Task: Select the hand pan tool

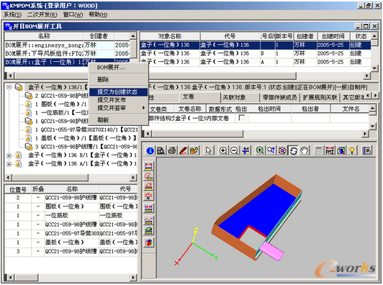Action: point(305,150)
